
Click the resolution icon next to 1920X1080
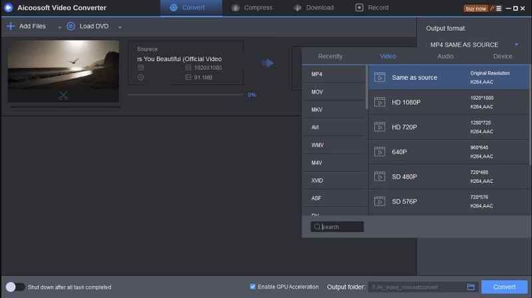tap(188, 68)
